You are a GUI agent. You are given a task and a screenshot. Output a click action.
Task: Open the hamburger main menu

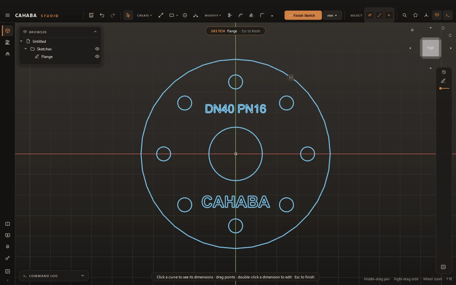8,15
